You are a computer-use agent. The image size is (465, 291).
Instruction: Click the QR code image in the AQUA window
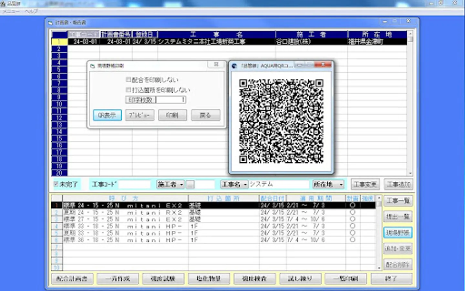click(x=281, y=121)
